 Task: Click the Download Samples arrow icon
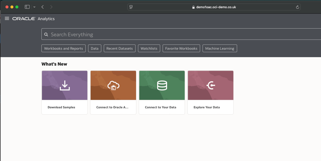pyautogui.click(x=64, y=85)
